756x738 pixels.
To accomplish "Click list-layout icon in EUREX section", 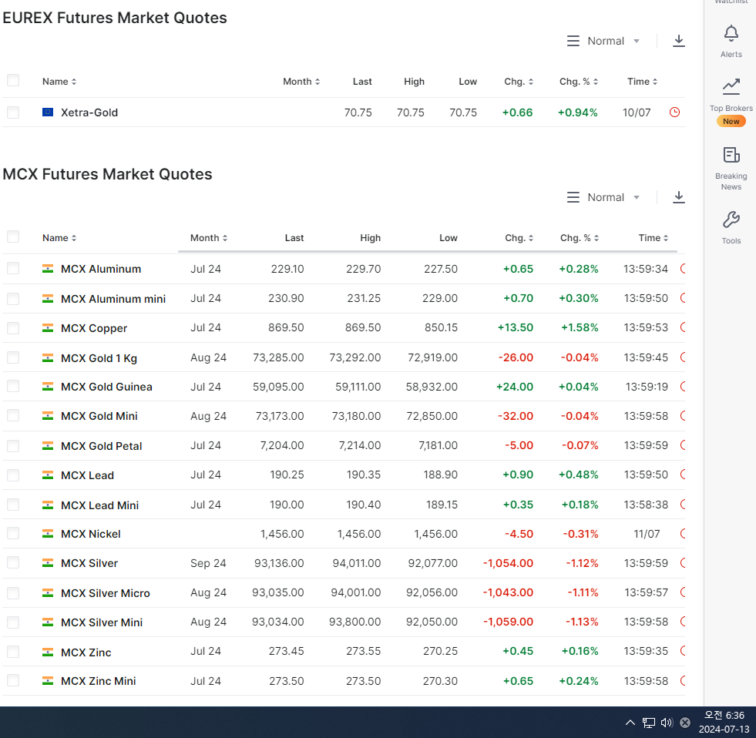I will point(573,41).
